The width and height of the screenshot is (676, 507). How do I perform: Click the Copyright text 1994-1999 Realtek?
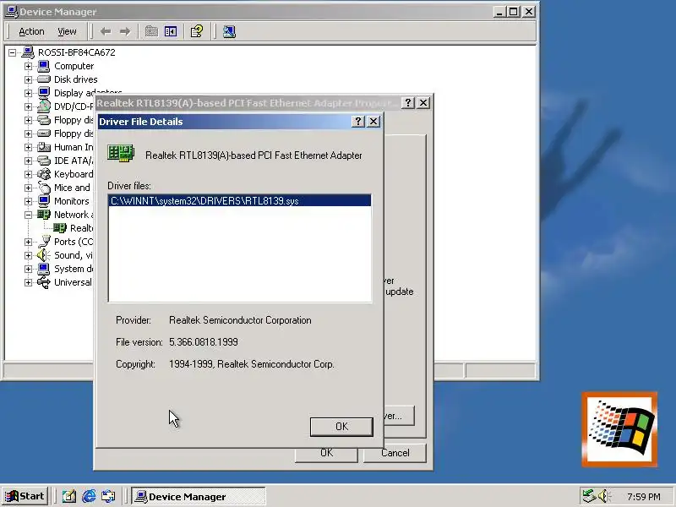pos(252,364)
